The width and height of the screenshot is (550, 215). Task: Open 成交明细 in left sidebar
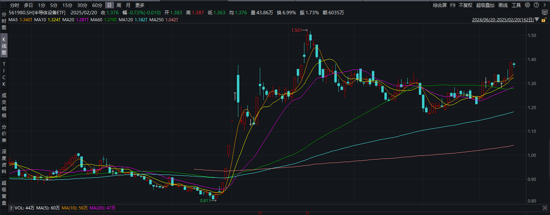(x=4, y=105)
